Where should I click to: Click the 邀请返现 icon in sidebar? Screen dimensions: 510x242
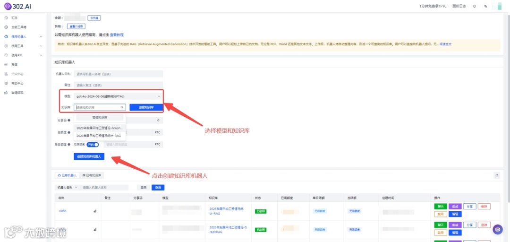click(6, 93)
